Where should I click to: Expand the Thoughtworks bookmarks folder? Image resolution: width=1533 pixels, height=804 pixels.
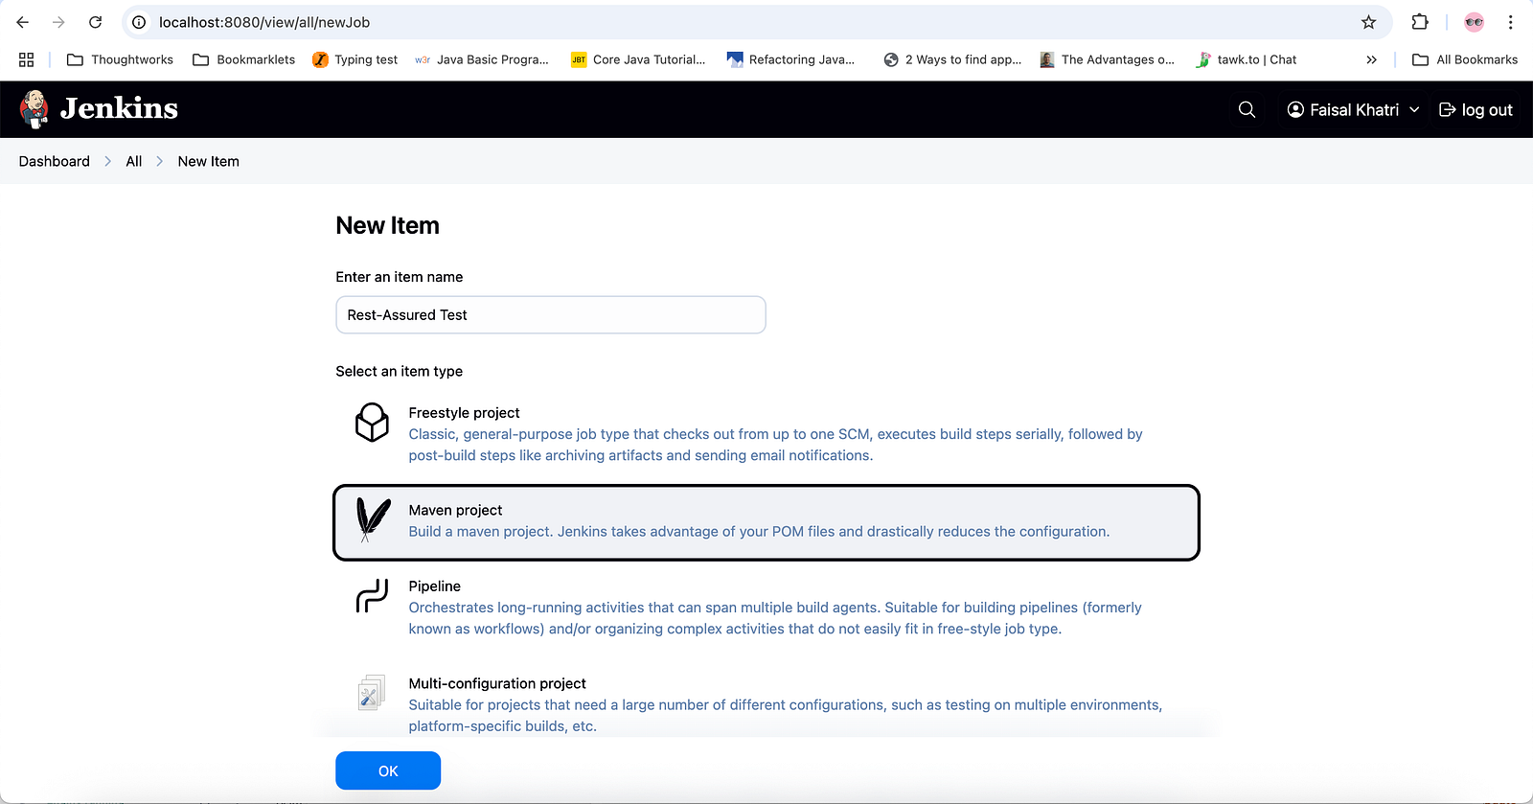tap(120, 59)
